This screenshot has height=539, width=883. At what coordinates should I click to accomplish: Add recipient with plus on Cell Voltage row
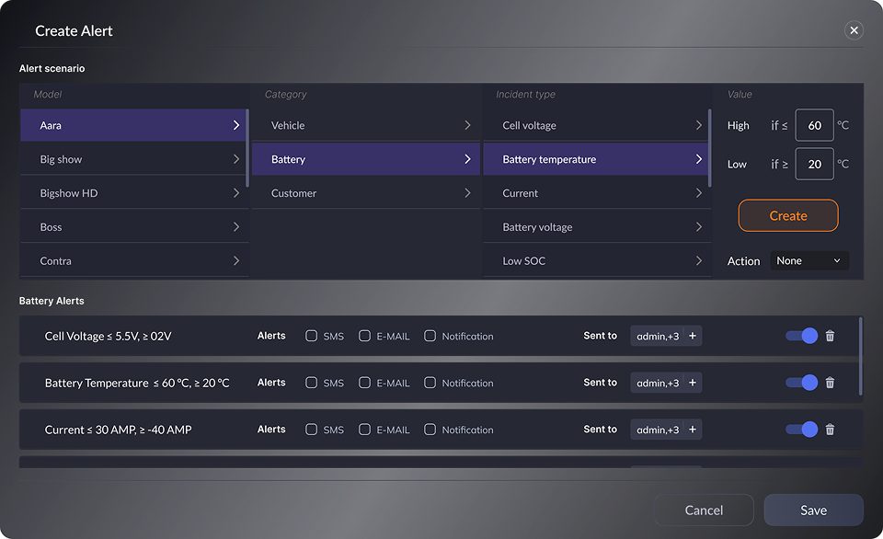click(693, 337)
